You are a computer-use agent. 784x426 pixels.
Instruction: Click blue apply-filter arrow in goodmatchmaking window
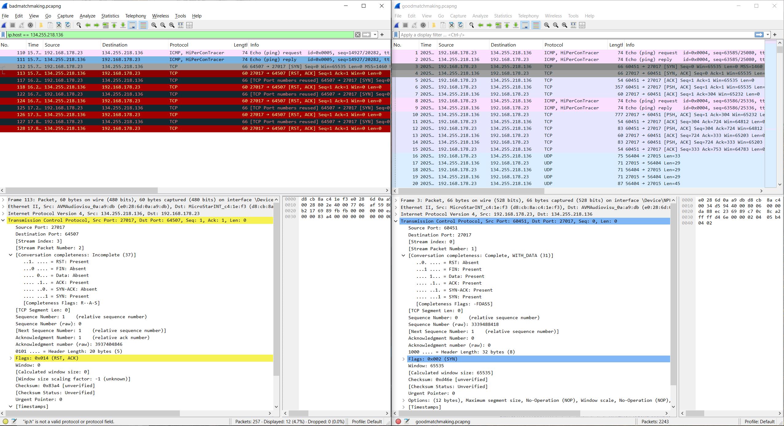click(x=759, y=35)
